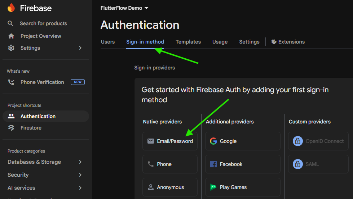This screenshot has width=353, height=199.
Task: Click the 'Sign-in providers' heading
Action: (154, 68)
